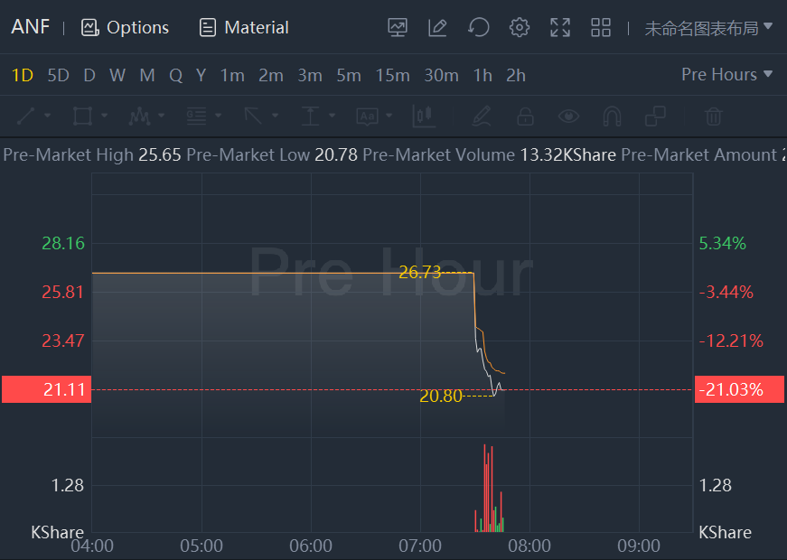Open the Options button
Screen dimensions: 787x560
pyautogui.click(x=125, y=27)
